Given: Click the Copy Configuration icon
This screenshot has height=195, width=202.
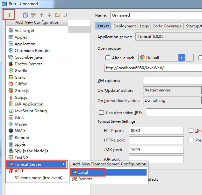Looking at the screenshot, I should [x=25, y=15].
